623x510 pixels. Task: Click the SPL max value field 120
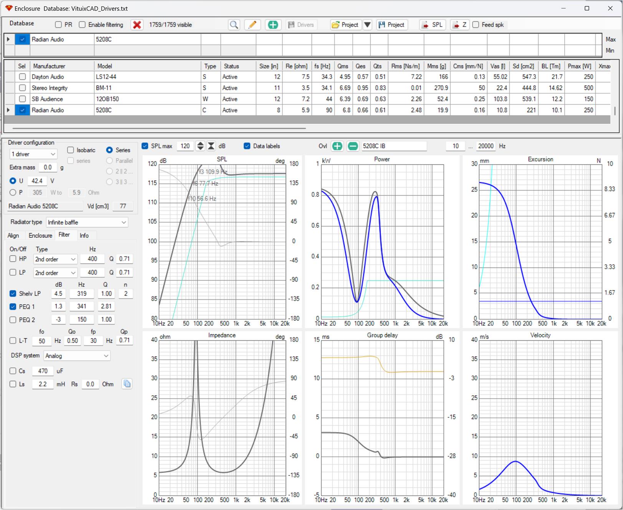(185, 146)
